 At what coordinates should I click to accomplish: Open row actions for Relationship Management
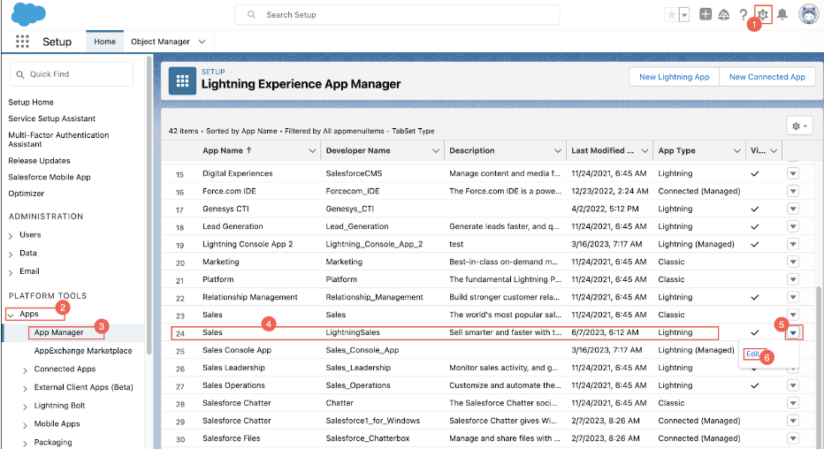click(x=793, y=297)
